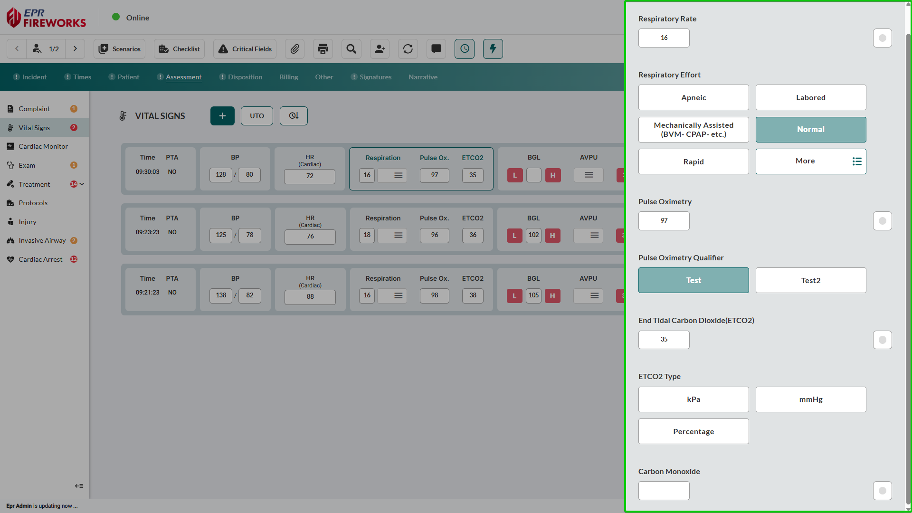Toggle the ETCO2 circle indicator
Screen dimensions: 912x513
coord(882,340)
